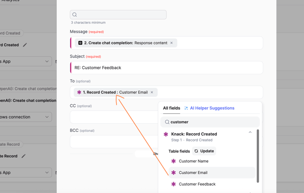Click the Subject field with RE: Customer Feedback

(167, 68)
